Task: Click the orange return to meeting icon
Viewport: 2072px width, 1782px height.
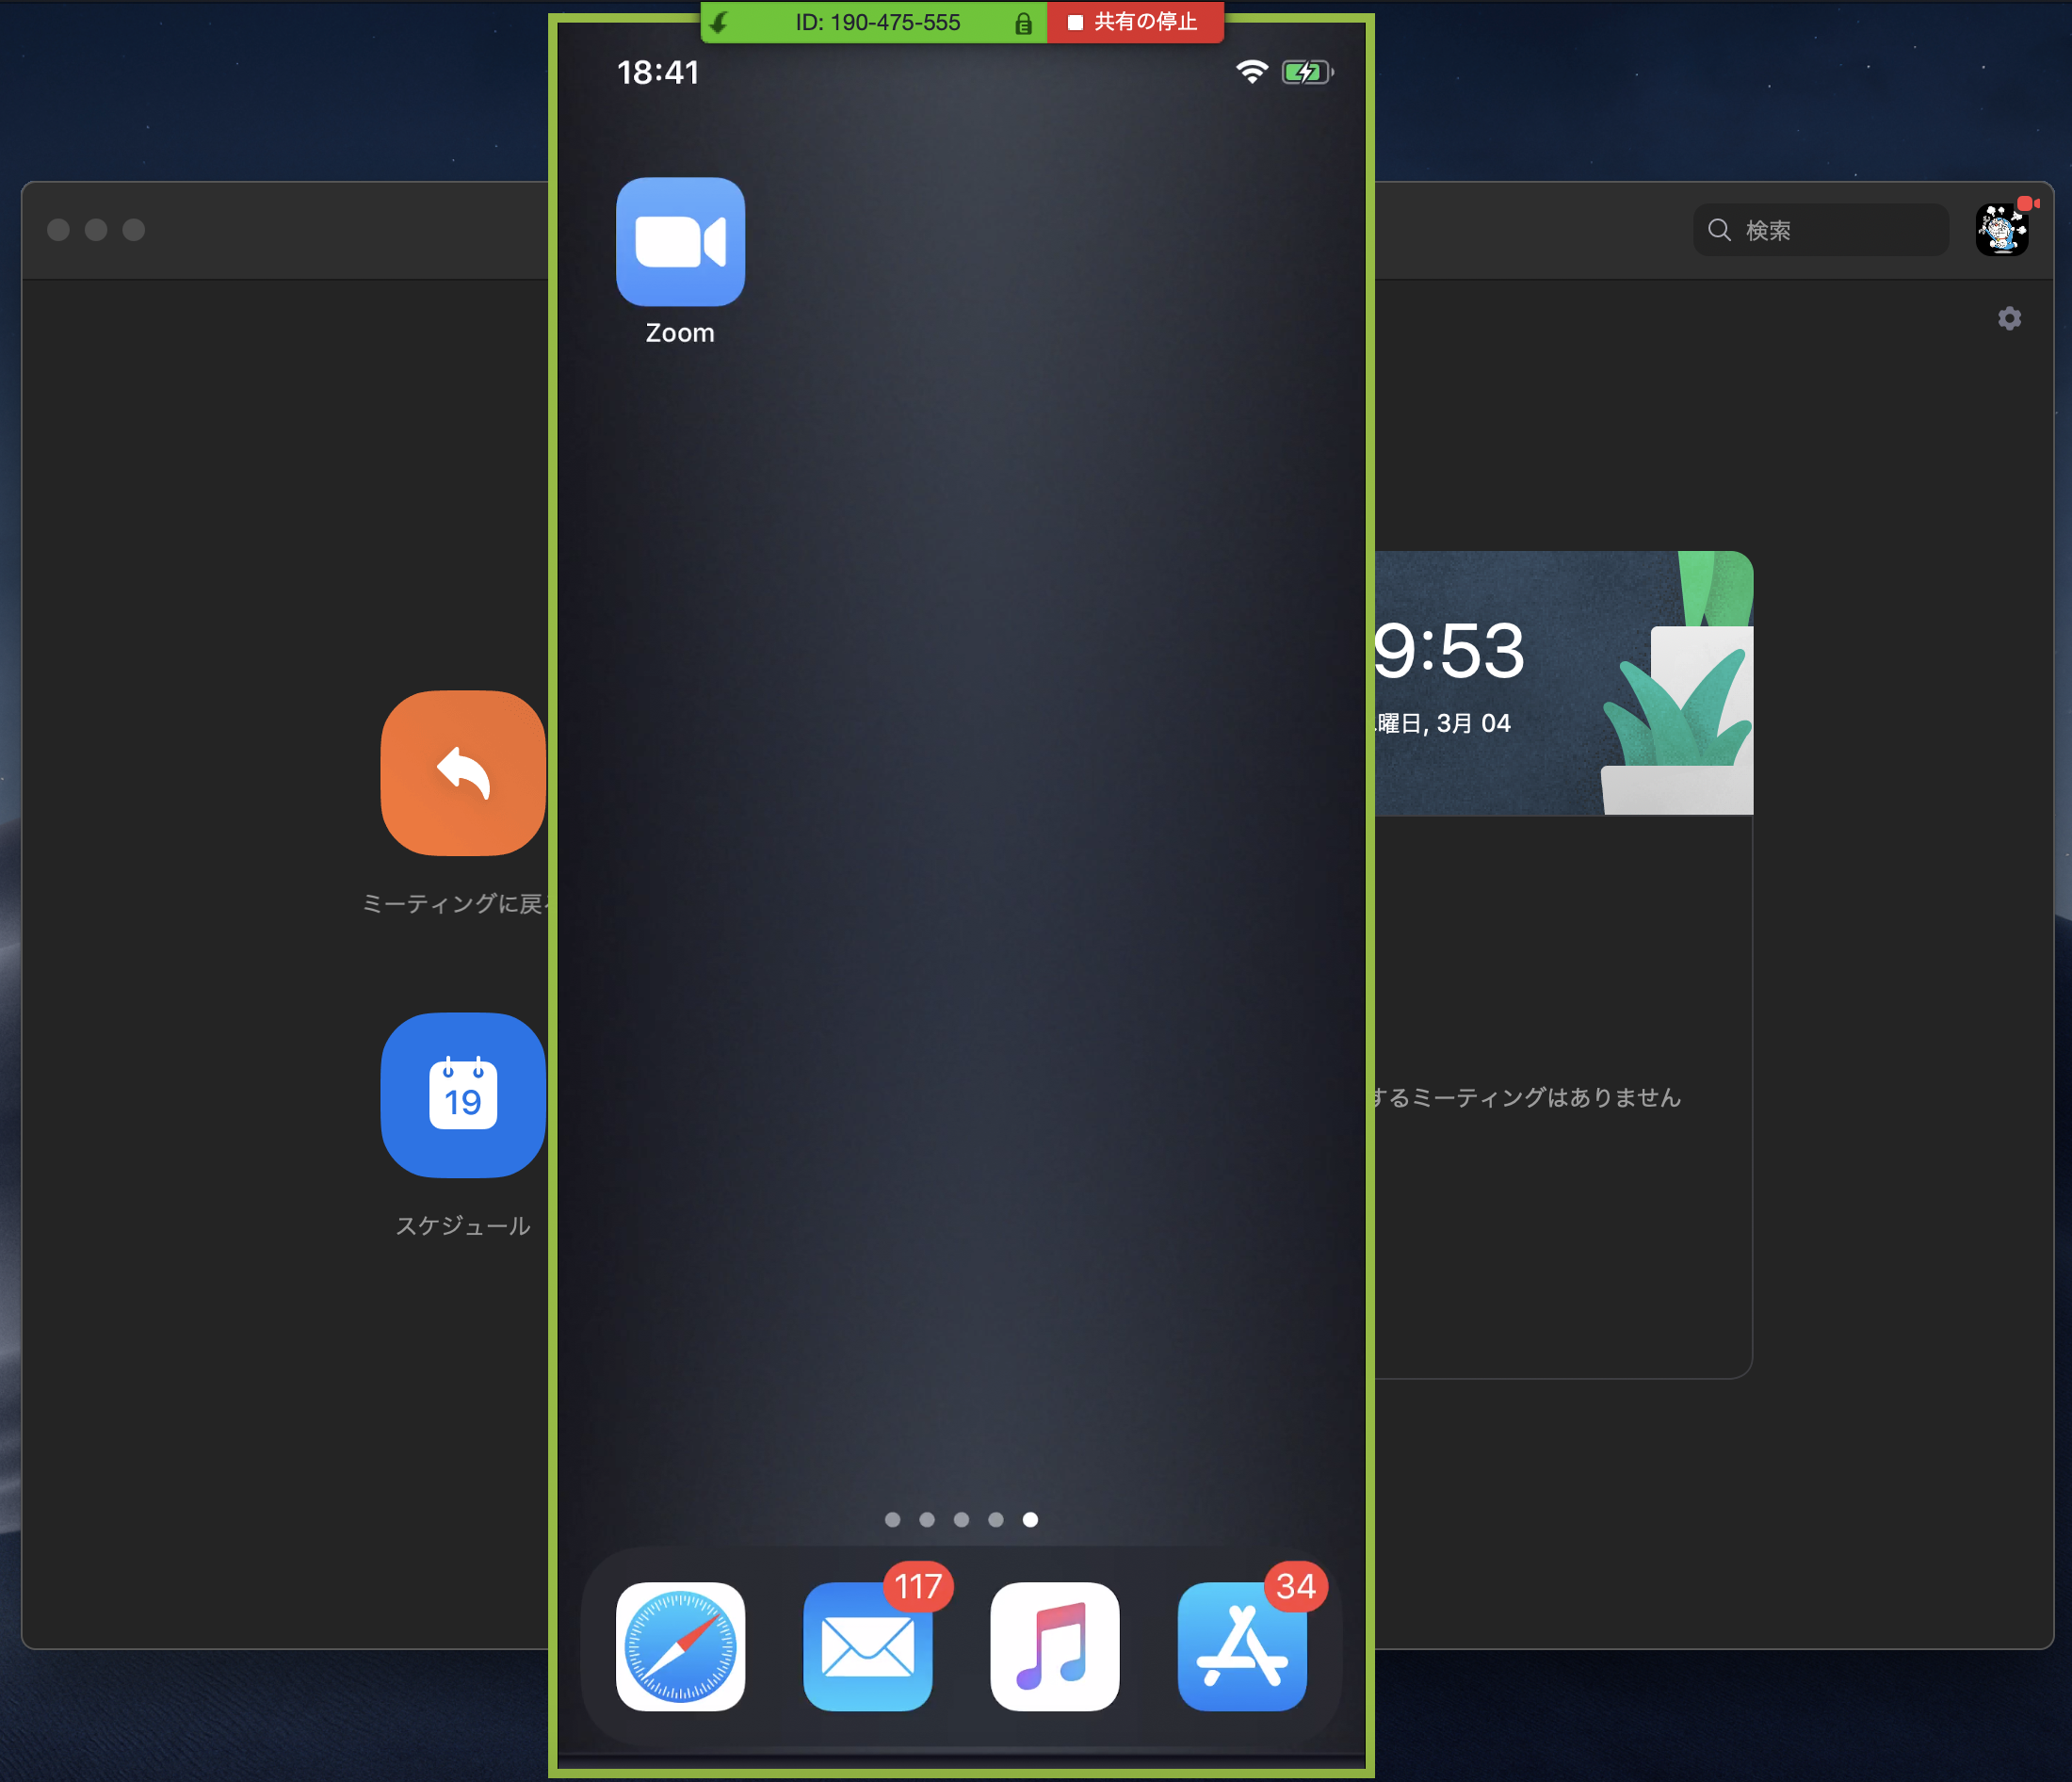Action: click(463, 773)
